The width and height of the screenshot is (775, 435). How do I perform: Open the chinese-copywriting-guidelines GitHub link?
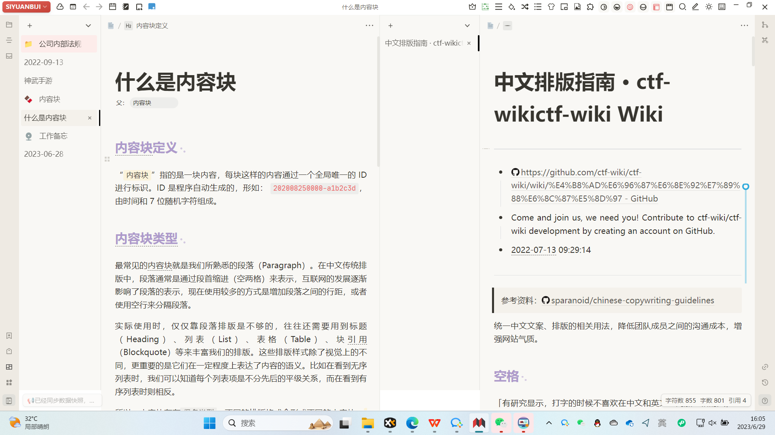click(x=632, y=301)
